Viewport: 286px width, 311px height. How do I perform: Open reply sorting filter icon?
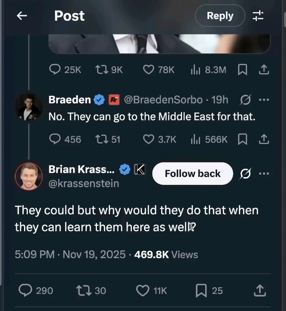click(258, 16)
